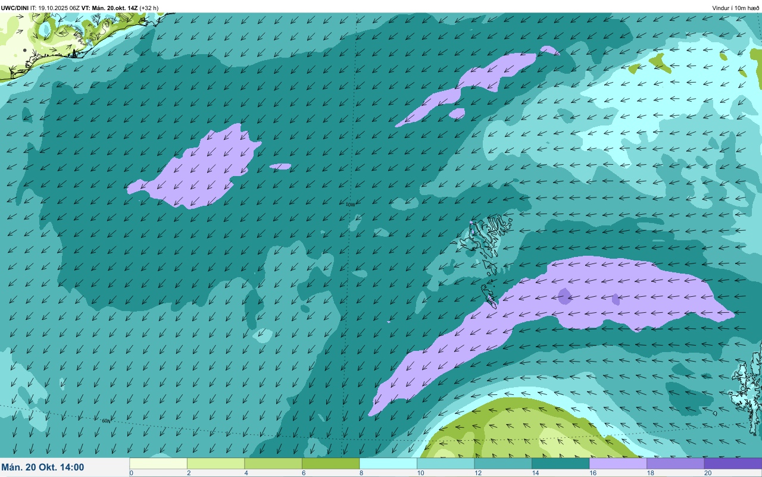Click the 'Vindur í 10m hæð' title text

click(736, 8)
